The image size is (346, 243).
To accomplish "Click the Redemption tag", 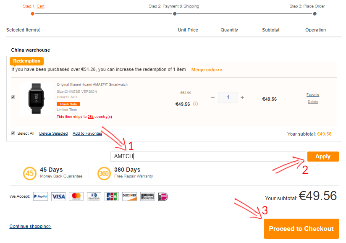I will (x=27, y=61).
